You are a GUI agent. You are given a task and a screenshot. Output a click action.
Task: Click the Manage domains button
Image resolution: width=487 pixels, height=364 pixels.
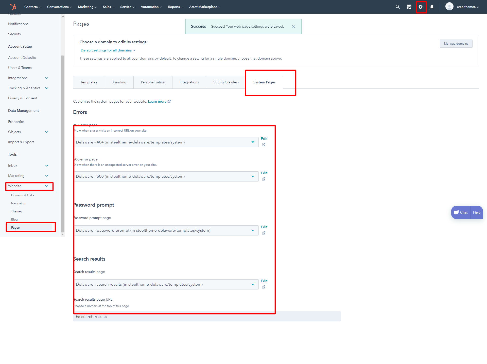(x=456, y=44)
